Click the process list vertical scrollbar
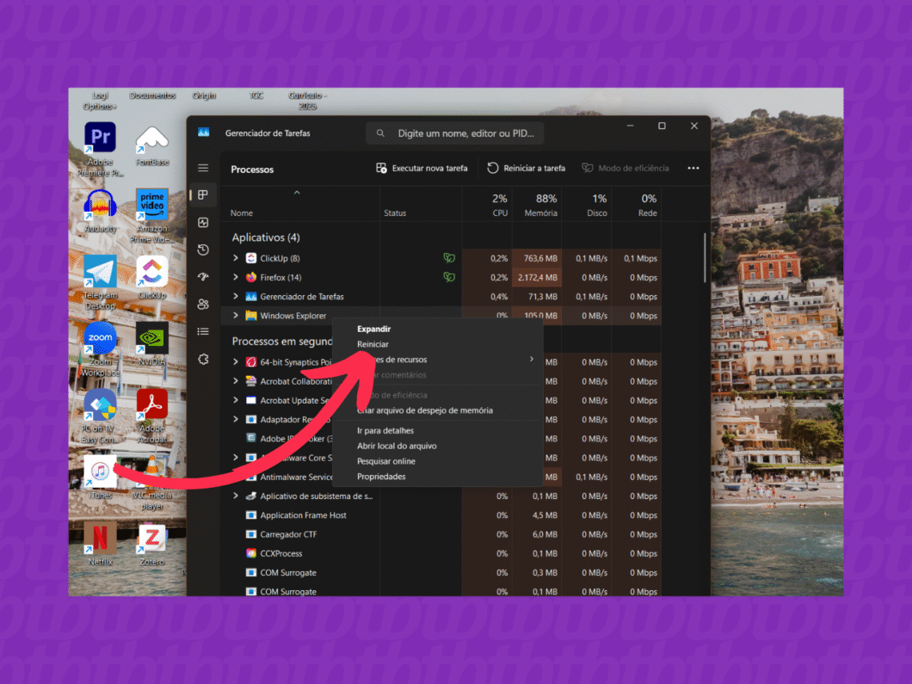The width and height of the screenshot is (912, 684). tap(705, 258)
